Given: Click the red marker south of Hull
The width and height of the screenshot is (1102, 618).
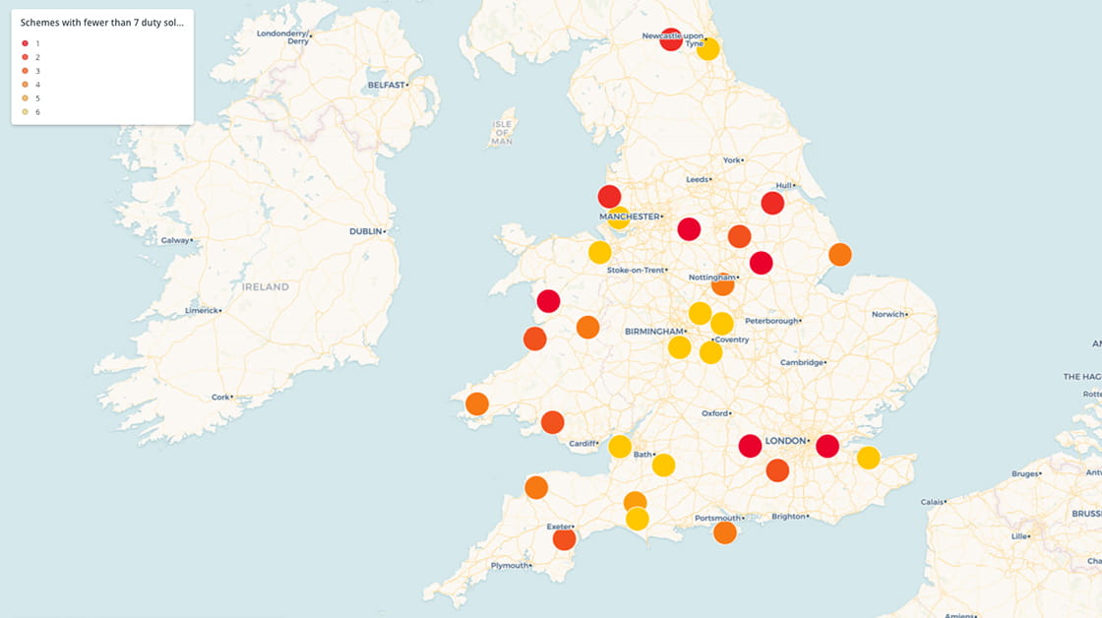Looking at the screenshot, I should (772, 203).
